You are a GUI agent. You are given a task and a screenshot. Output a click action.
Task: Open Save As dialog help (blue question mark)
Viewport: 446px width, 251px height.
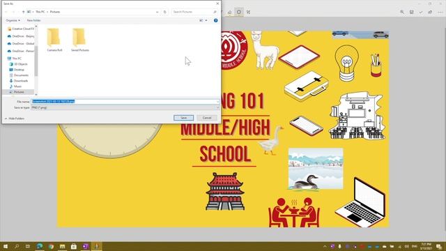click(215, 20)
